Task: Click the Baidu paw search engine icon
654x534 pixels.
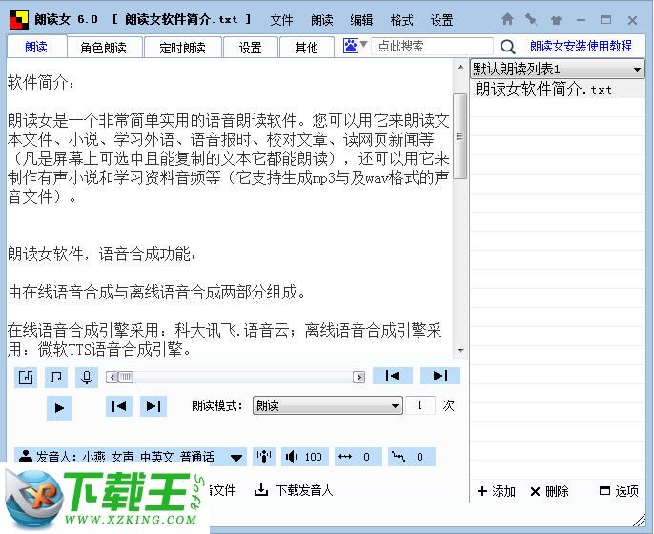Action: pos(351,46)
